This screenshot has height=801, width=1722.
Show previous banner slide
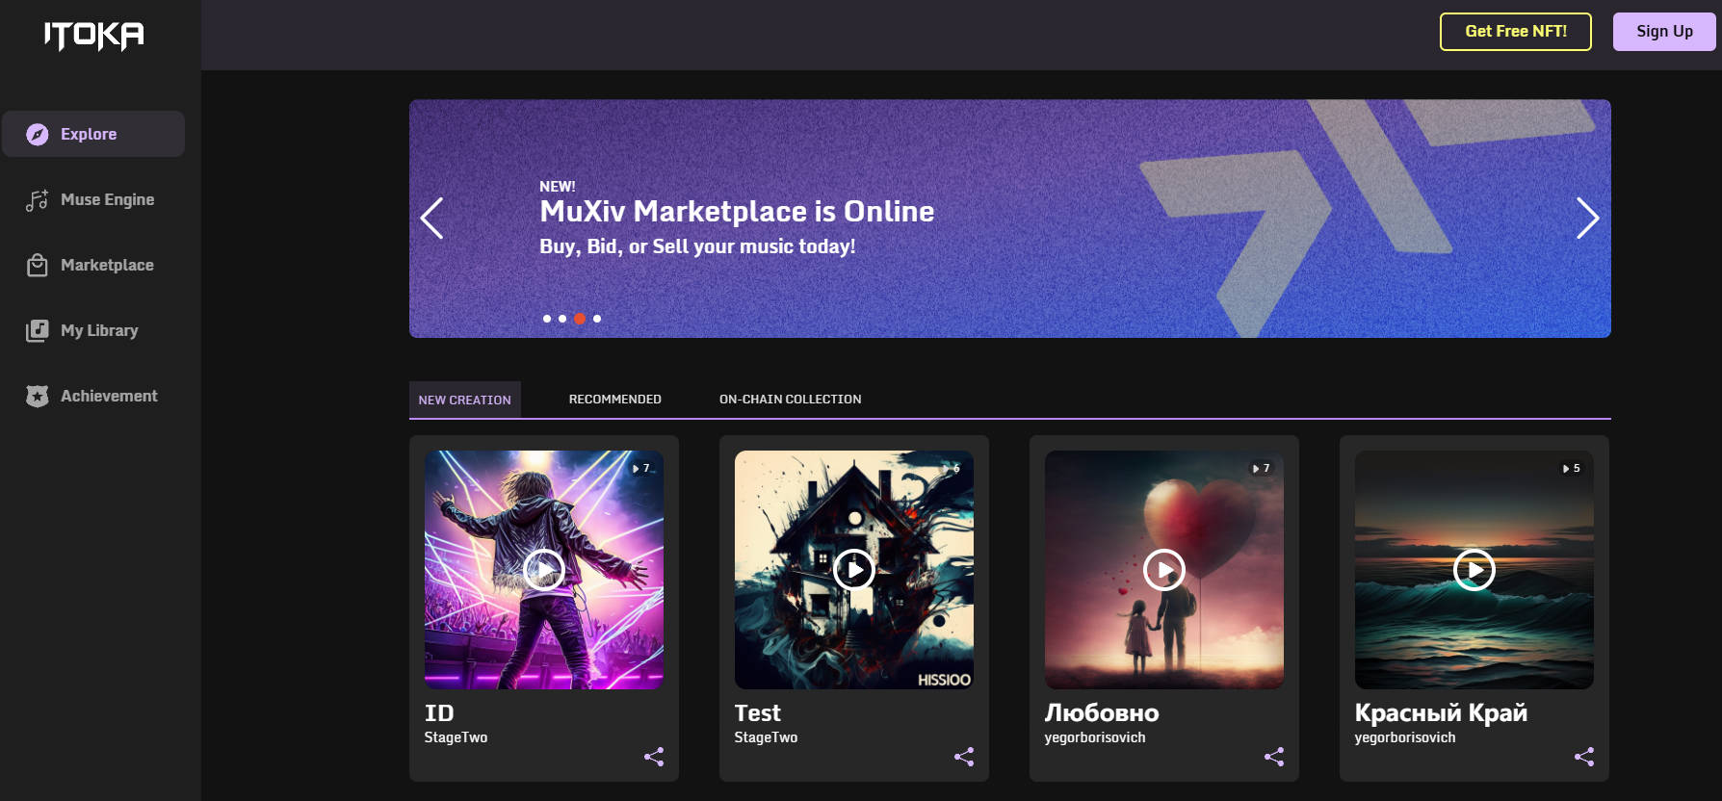(x=432, y=219)
